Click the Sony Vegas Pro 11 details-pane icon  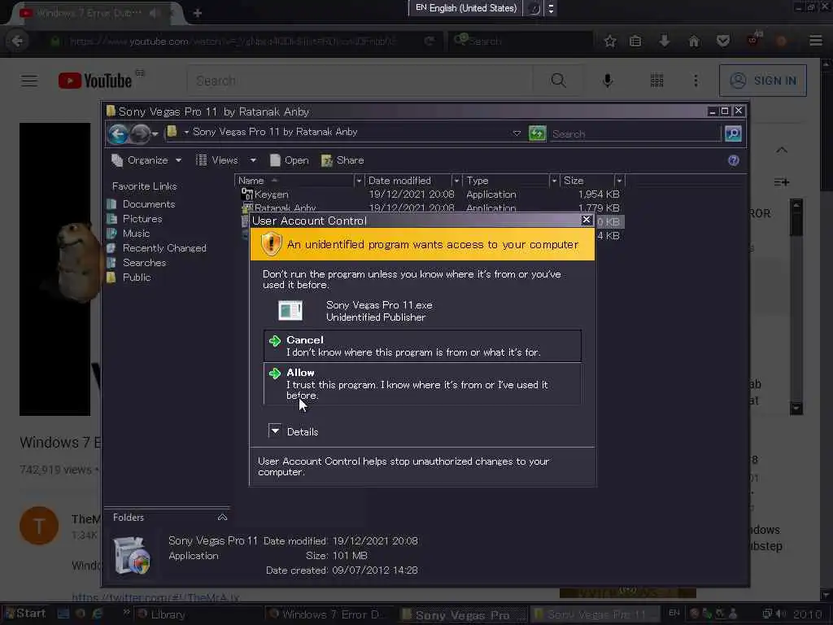132,555
